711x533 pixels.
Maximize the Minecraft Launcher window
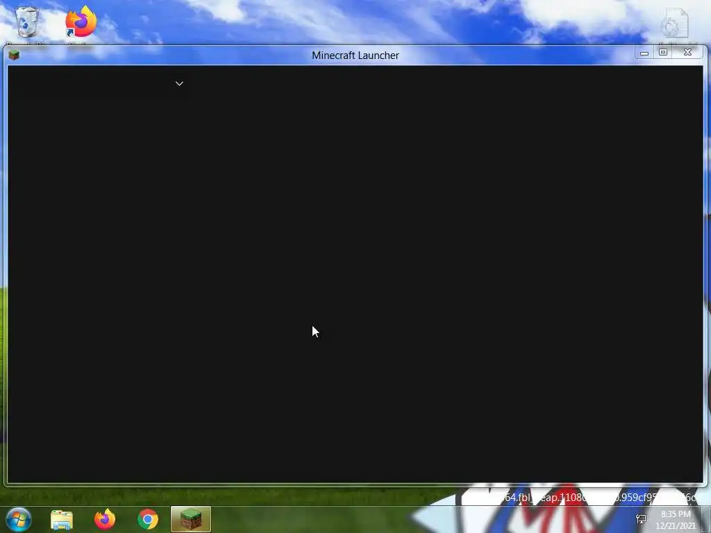click(x=663, y=53)
